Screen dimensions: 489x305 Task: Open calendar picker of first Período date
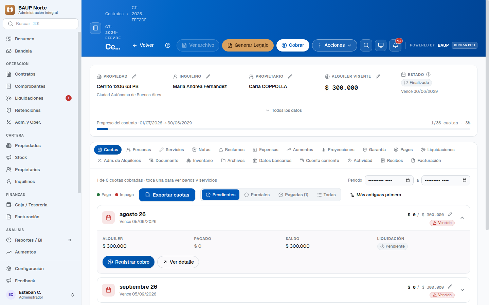click(x=408, y=180)
